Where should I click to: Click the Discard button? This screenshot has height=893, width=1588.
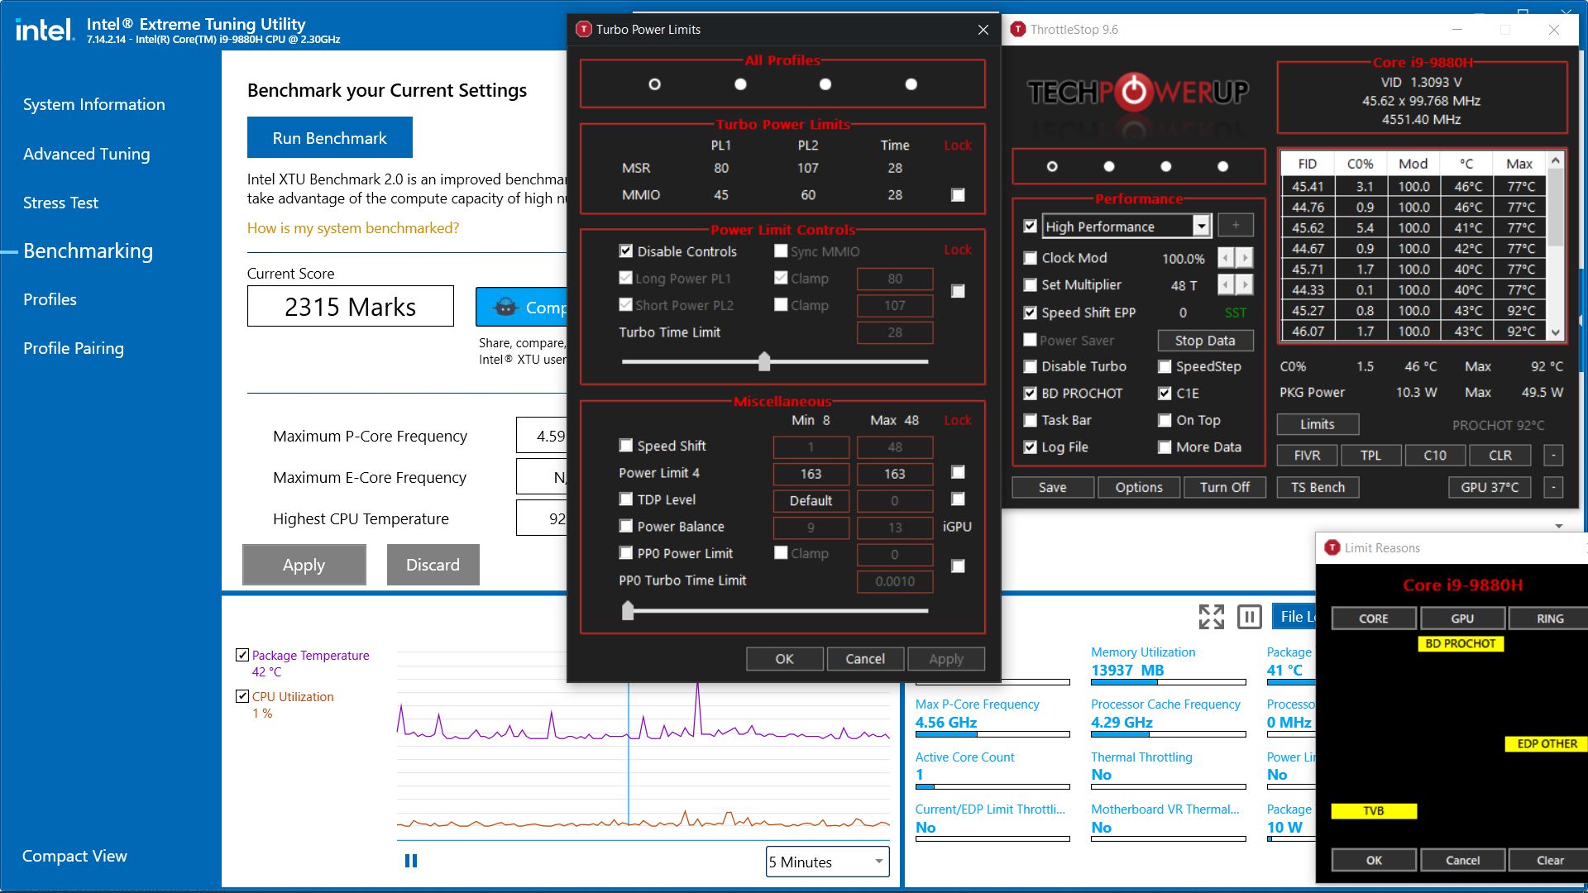coord(433,565)
